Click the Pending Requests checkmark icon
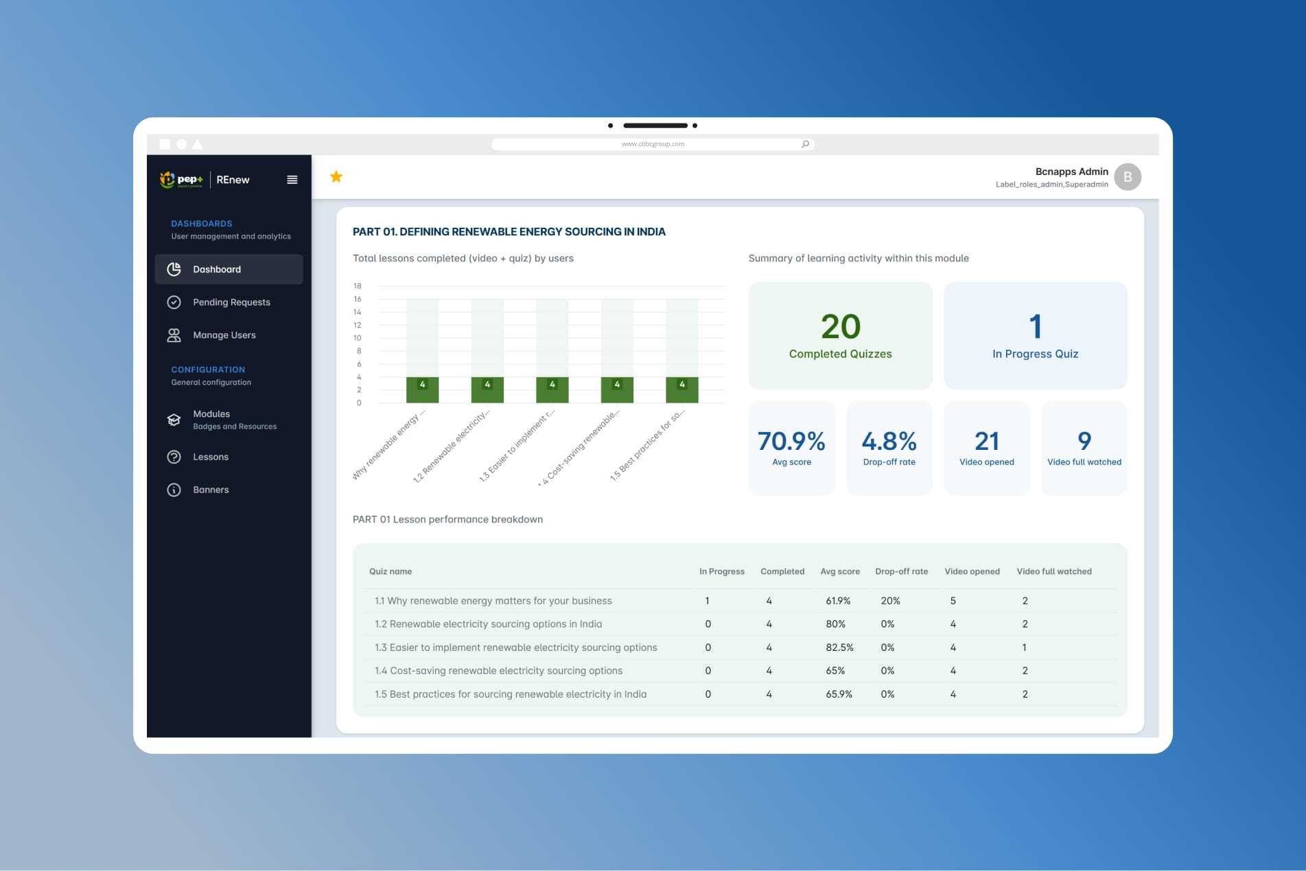 pyautogui.click(x=174, y=302)
